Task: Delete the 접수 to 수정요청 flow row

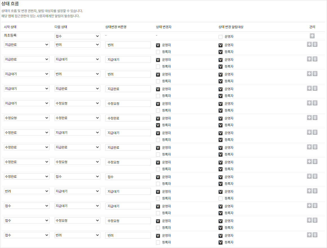Action: coord(315,220)
